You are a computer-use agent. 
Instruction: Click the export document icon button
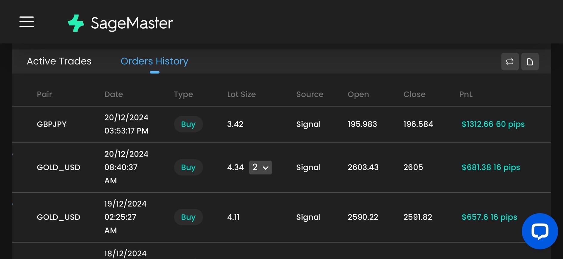(x=530, y=62)
